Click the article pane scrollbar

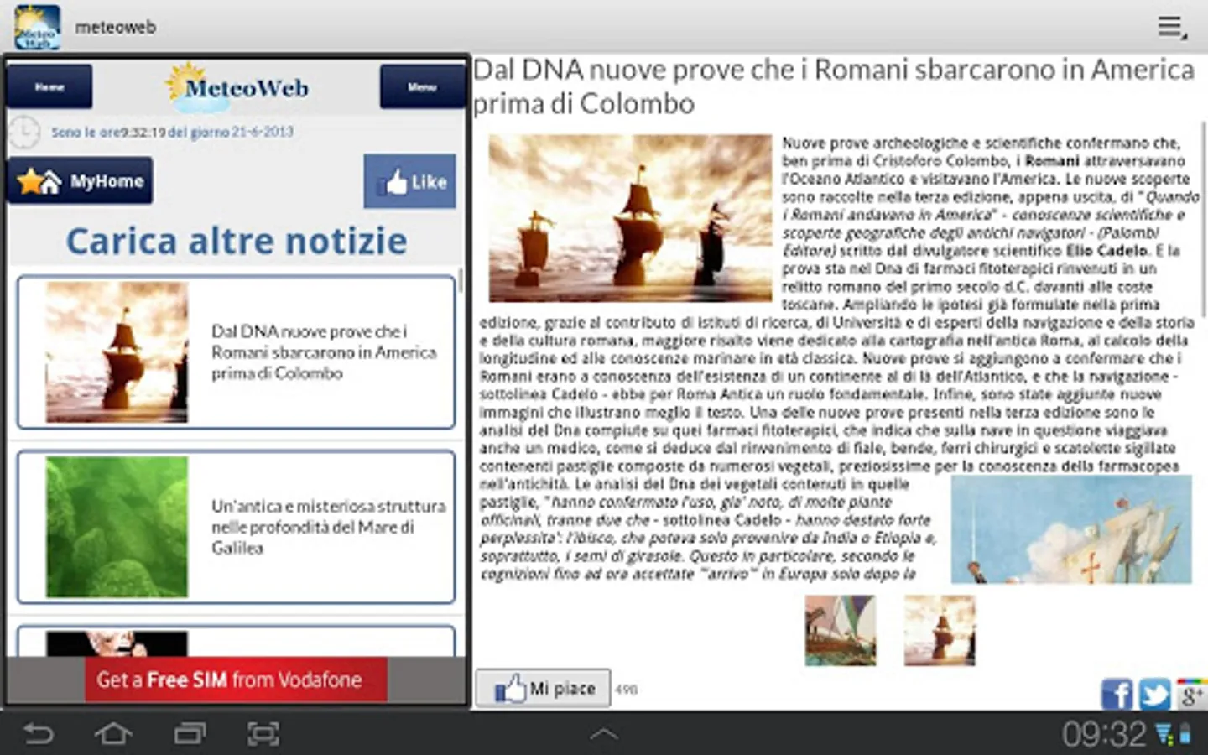coord(1204,218)
